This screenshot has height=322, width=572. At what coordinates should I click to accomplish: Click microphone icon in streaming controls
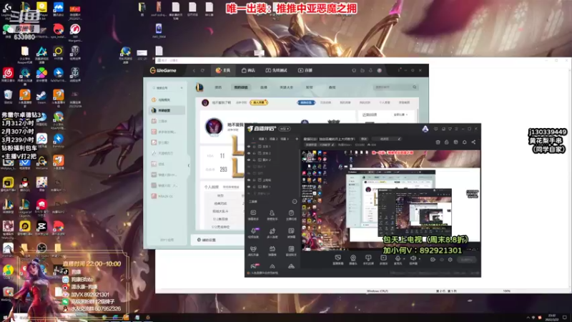point(398,260)
